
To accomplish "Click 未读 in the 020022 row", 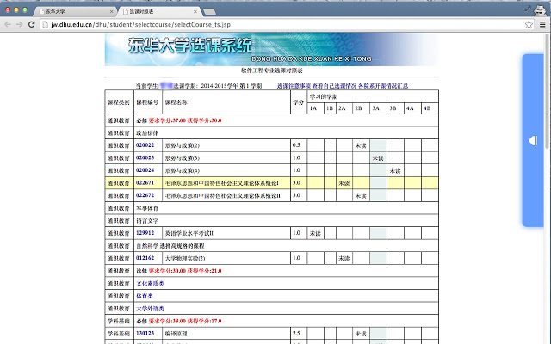I will (x=361, y=145).
